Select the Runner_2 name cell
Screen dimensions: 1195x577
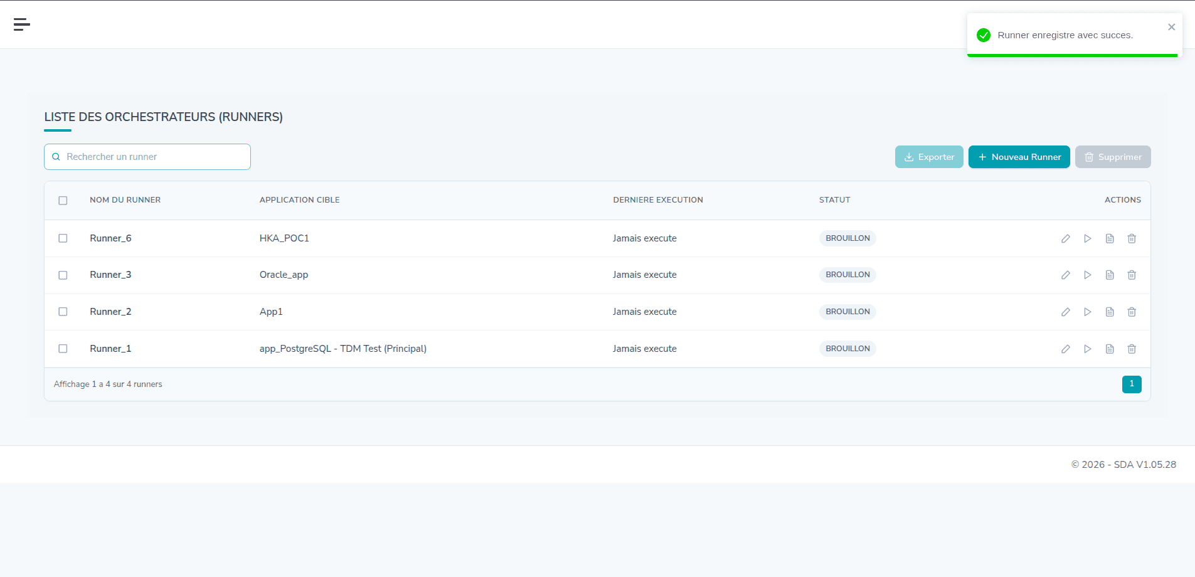pos(110,312)
